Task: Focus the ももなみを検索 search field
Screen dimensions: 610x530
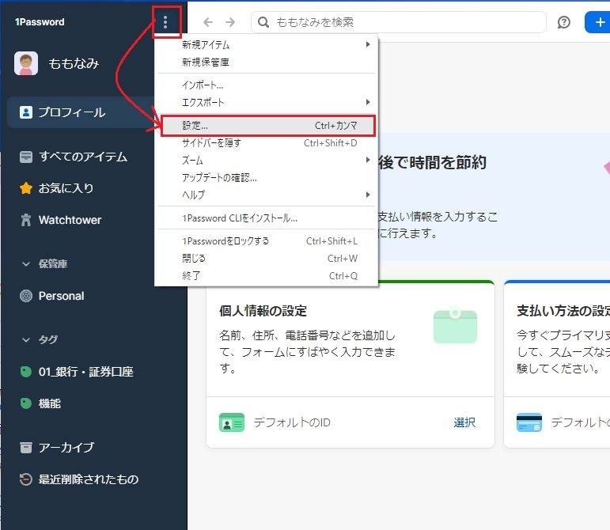Action: pyautogui.click(x=399, y=22)
